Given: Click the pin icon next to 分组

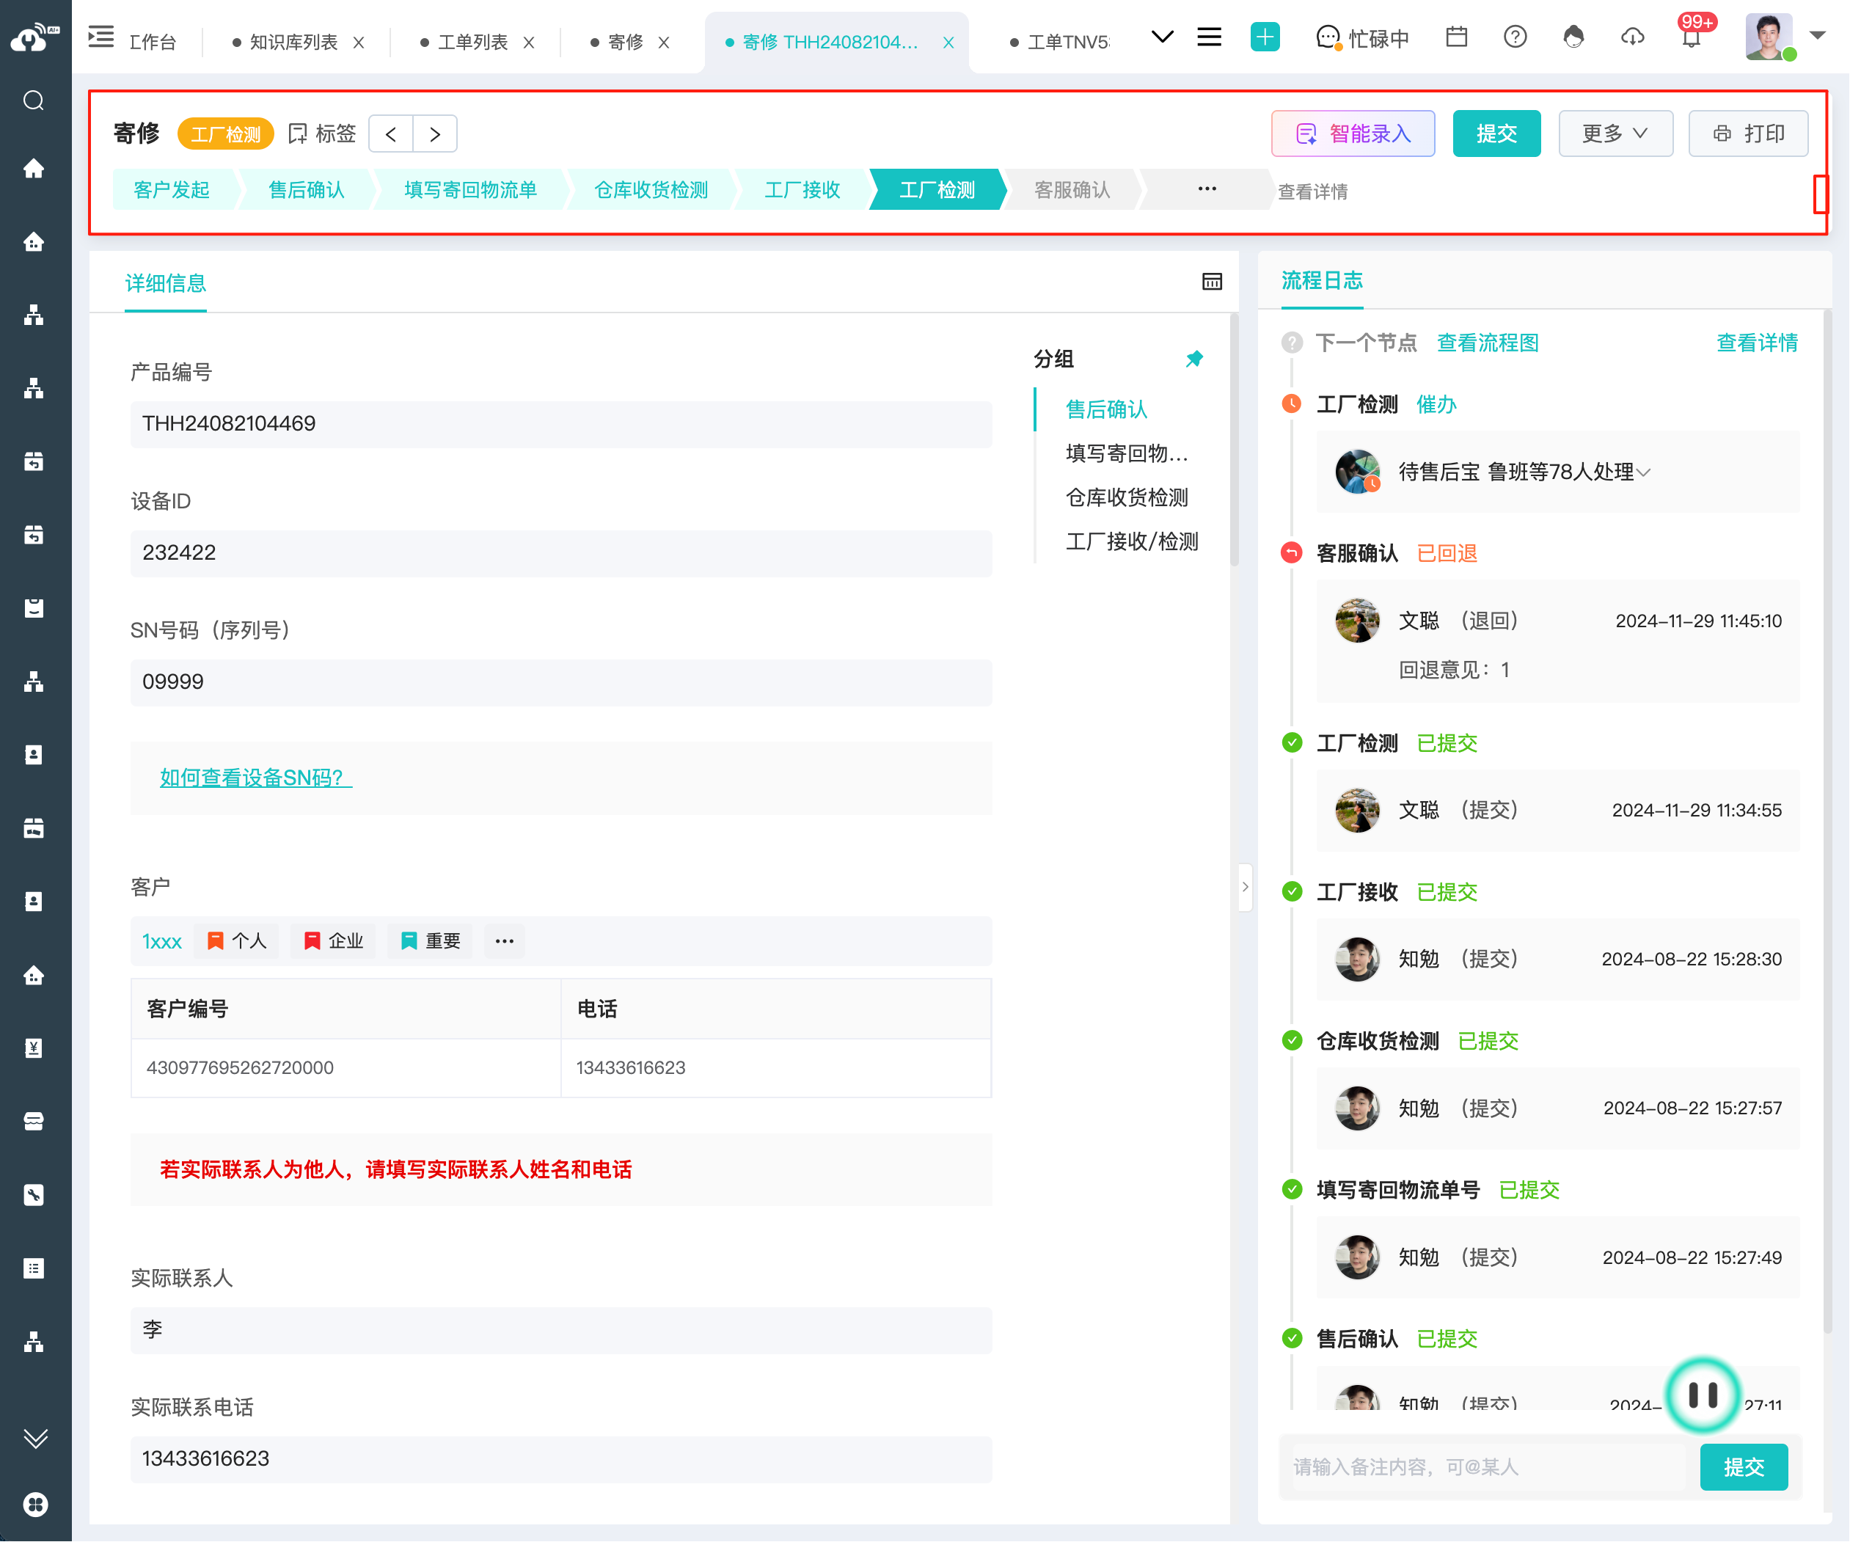Looking at the screenshot, I should pyautogui.click(x=1193, y=359).
